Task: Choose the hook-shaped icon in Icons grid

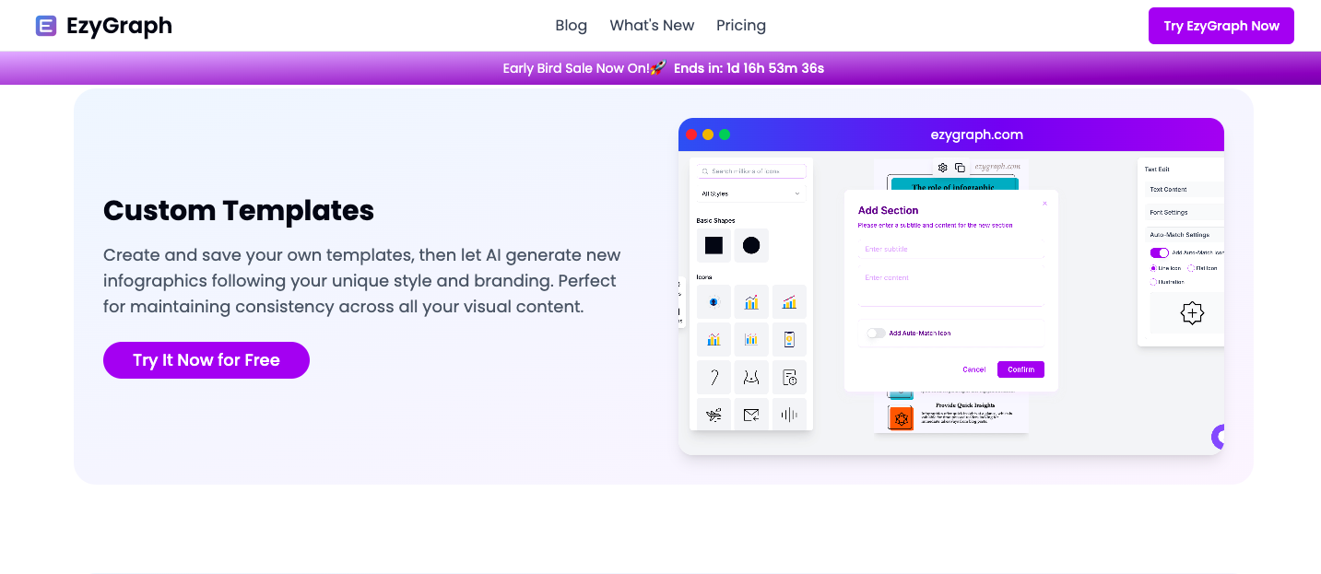Action: [714, 378]
